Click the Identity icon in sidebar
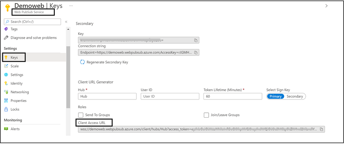 pyautogui.click(x=6, y=83)
